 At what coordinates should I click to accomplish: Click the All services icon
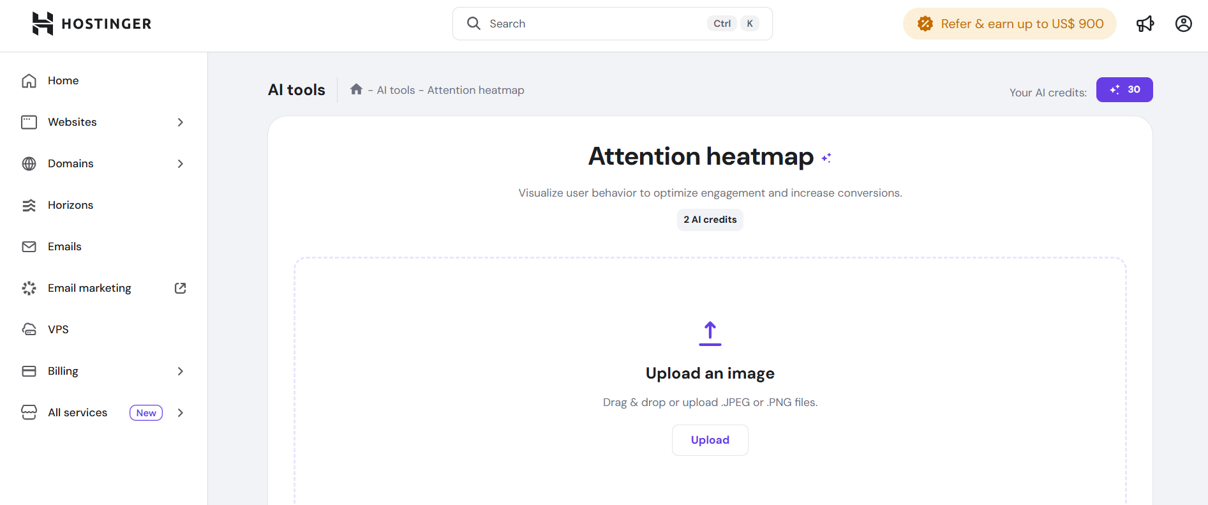tap(29, 412)
